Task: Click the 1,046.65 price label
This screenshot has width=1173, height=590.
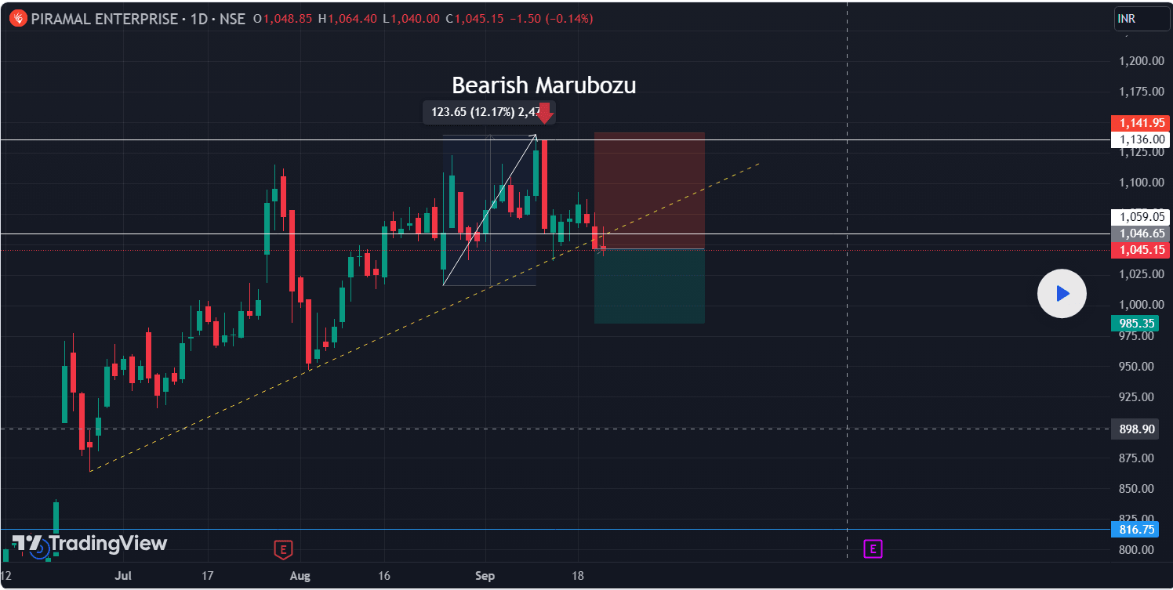Action: 1141,233
